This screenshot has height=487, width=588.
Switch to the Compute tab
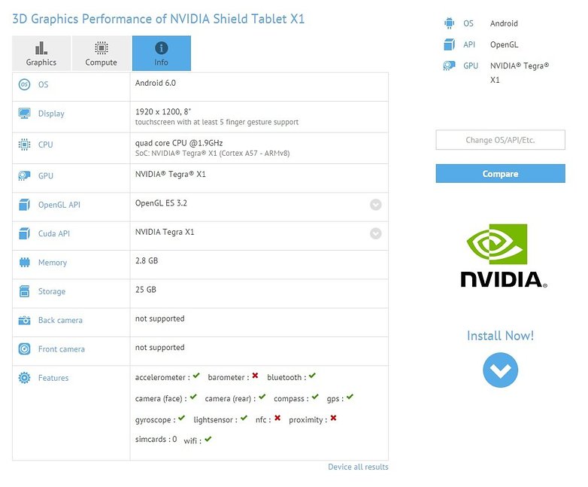102,53
